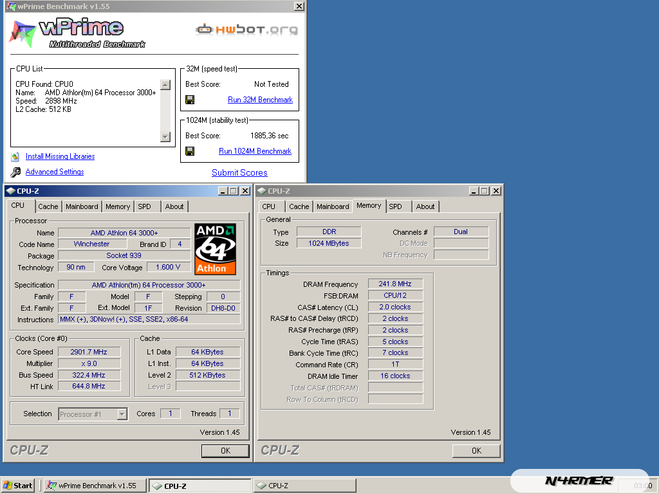This screenshot has height=494, width=659.
Task: Click the Core Voltage value 1.600 V
Action: pyautogui.click(x=168, y=267)
